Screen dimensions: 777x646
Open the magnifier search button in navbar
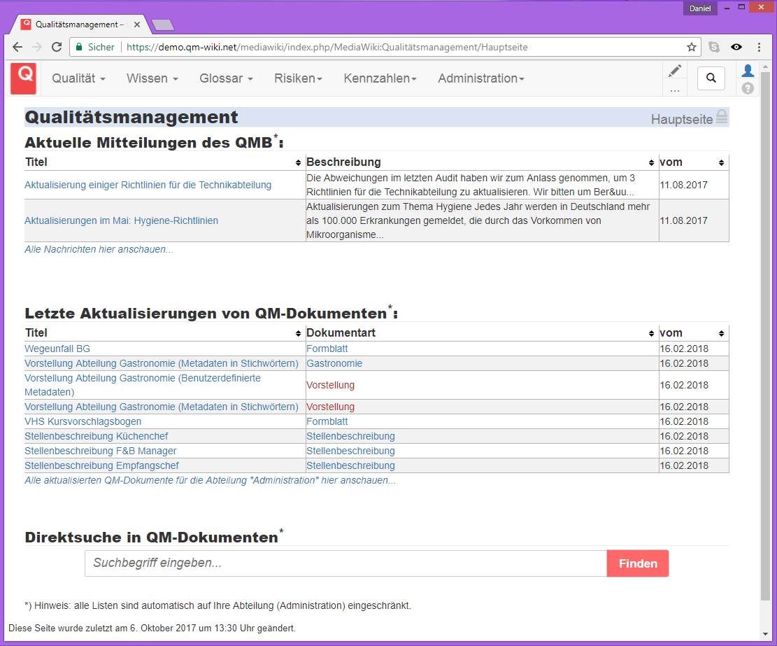711,78
